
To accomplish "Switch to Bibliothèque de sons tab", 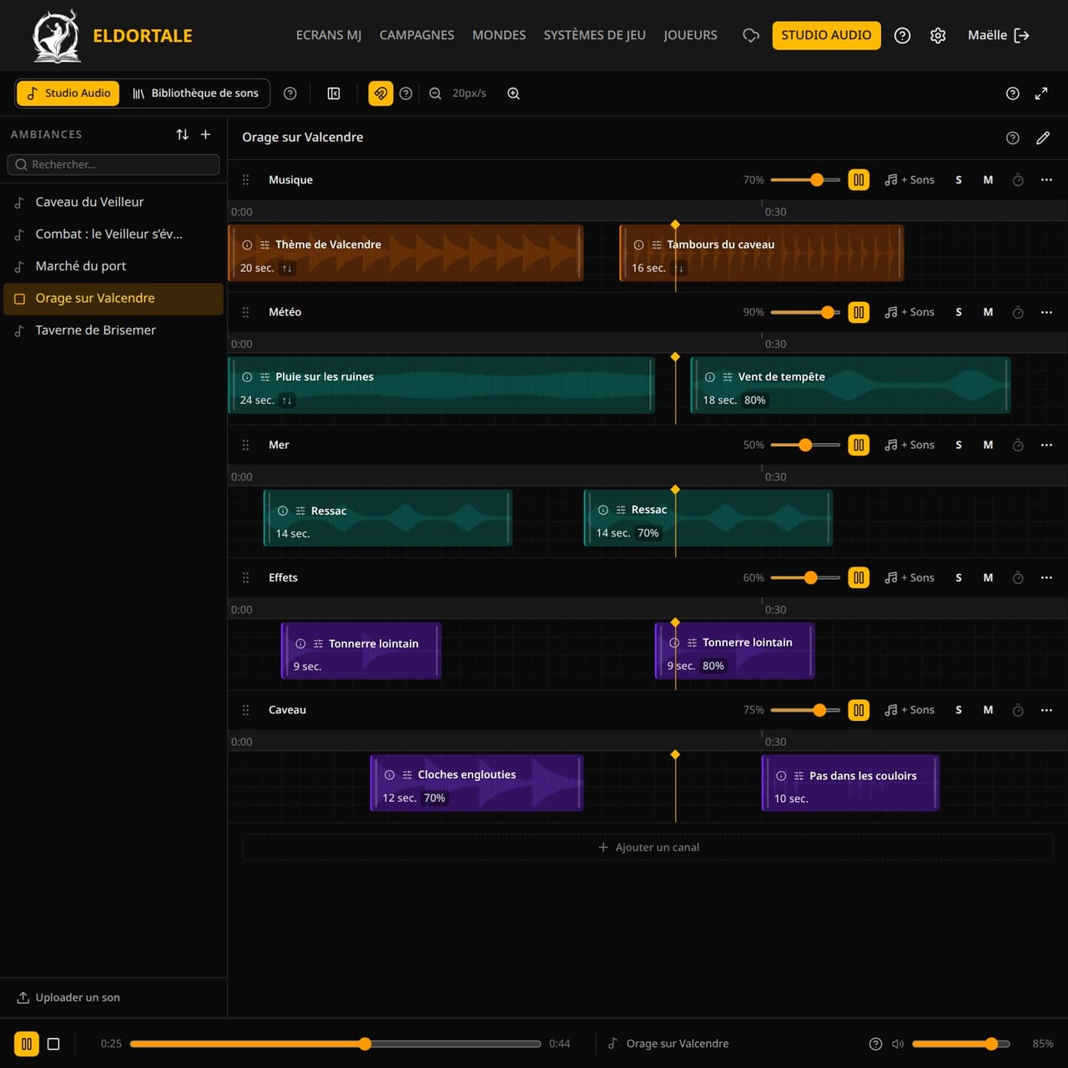I will 196,93.
